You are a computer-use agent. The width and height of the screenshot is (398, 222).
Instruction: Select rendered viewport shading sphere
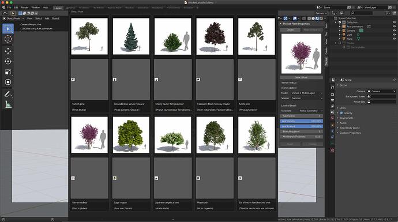321,18
